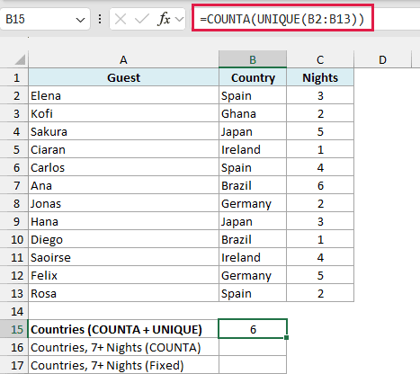This screenshot has width=420, height=374.
Task: Click the Guest header cell
Action: coord(123,77)
